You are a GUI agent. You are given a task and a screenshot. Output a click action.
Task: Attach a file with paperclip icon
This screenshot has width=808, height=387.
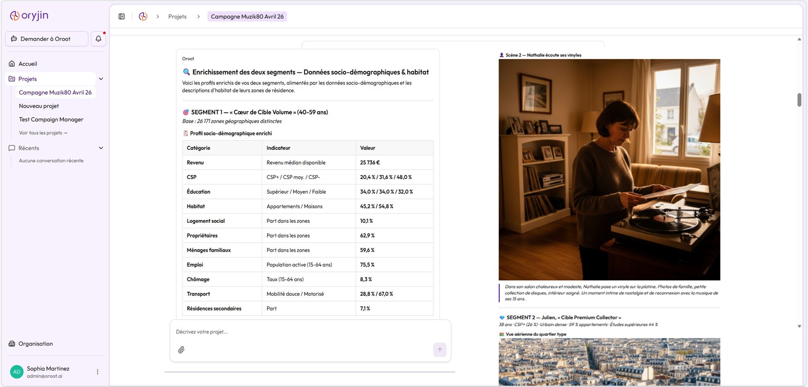[181, 350]
